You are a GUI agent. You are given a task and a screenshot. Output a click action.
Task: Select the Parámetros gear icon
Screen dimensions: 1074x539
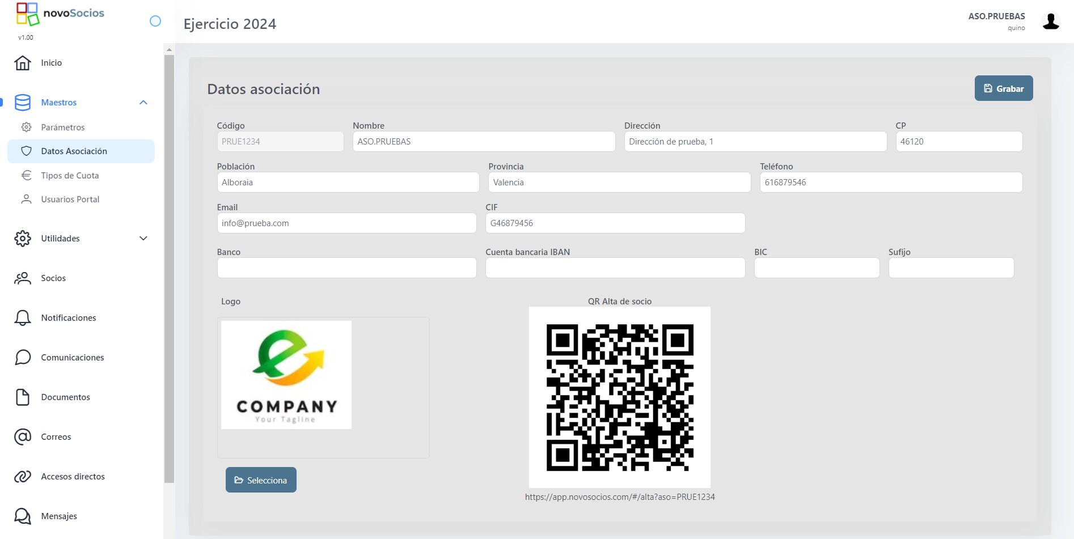[27, 127]
